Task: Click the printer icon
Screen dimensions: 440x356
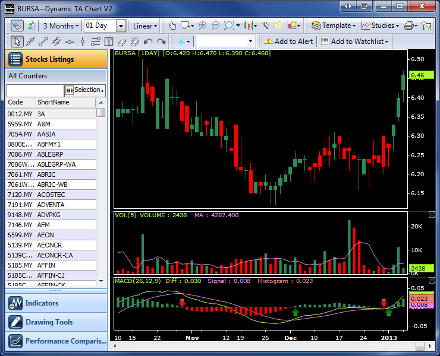Action: click(409, 26)
